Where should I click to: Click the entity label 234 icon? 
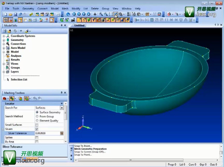pyautogui.click(x=73, y=20)
